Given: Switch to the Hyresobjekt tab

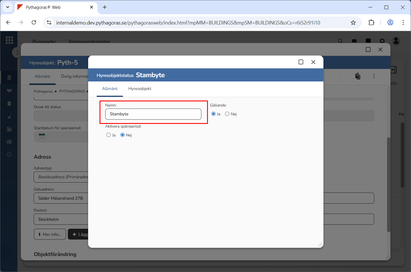Looking at the screenshot, I should [x=140, y=89].
